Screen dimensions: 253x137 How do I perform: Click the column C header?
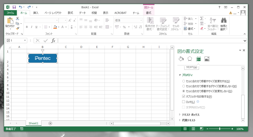click(x=66, y=47)
